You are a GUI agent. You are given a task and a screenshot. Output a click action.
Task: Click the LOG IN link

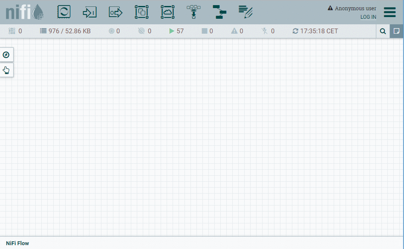point(368,17)
